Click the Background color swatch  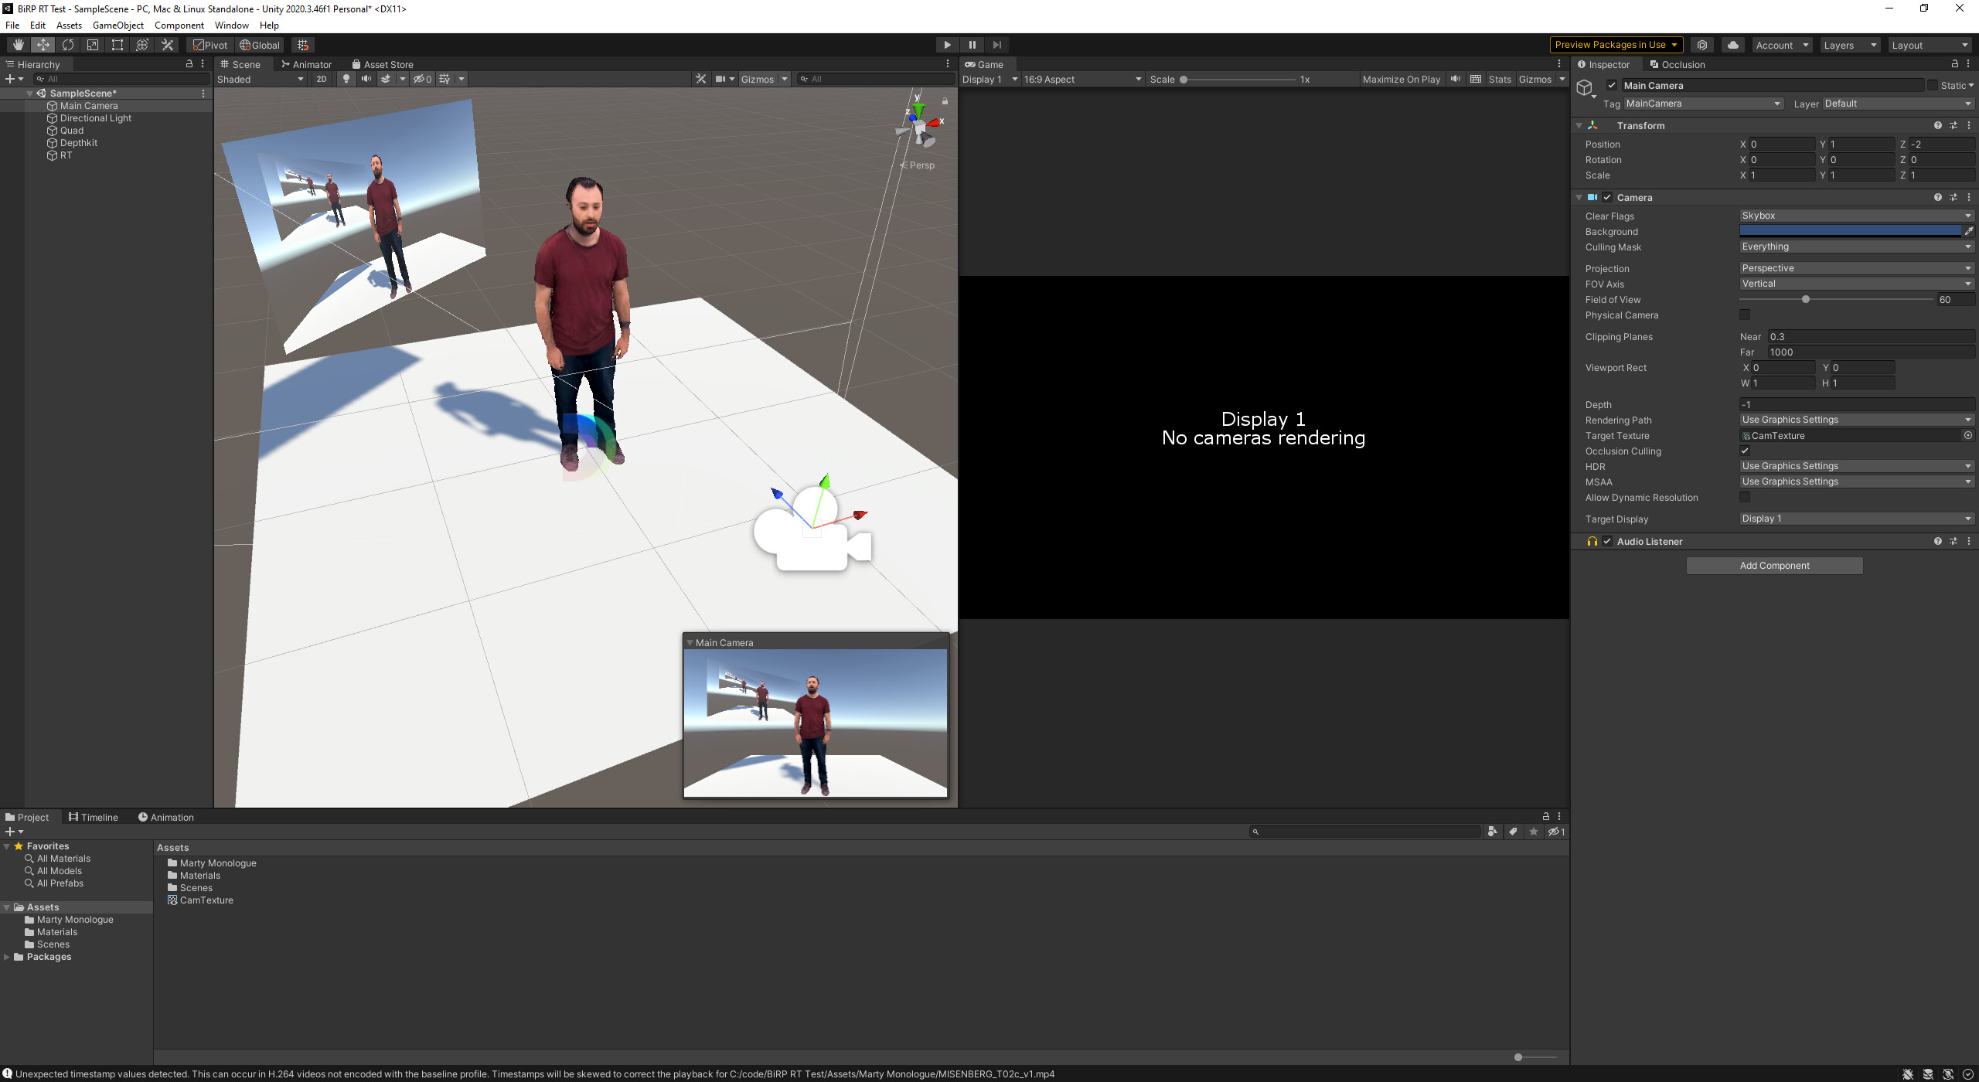(1849, 231)
